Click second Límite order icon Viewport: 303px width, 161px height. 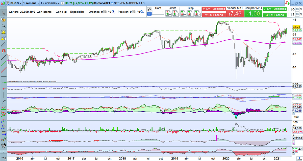point(175,13)
